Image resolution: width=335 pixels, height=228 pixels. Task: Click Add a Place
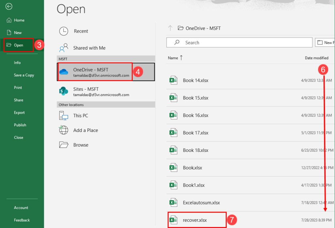coord(106,130)
